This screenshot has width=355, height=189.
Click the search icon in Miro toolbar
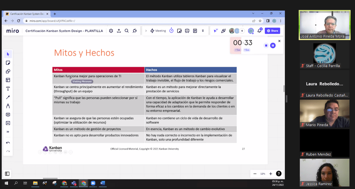click(127, 31)
